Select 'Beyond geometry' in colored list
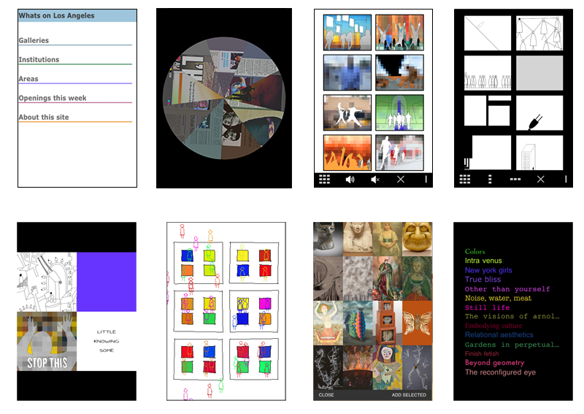The image size is (584, 414). 494,363
